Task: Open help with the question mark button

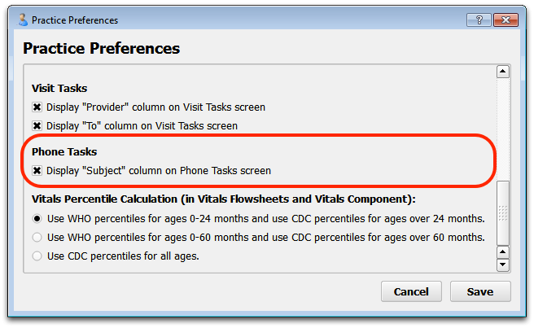Action: point(479,20)
